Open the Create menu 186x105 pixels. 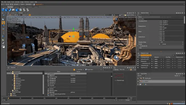click(9, 2)
